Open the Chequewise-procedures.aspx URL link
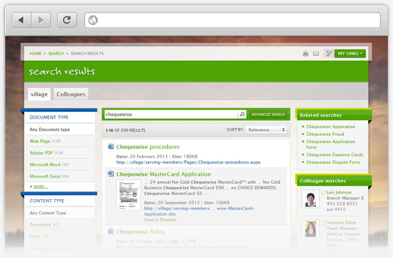Viewport: 393px width, 258px height. coord(188,162)
